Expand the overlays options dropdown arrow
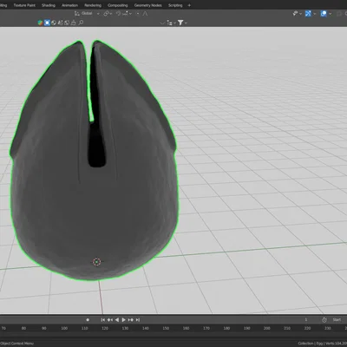Screen dimensions: 347x347 pyautogui.click(x=331, y=13)
